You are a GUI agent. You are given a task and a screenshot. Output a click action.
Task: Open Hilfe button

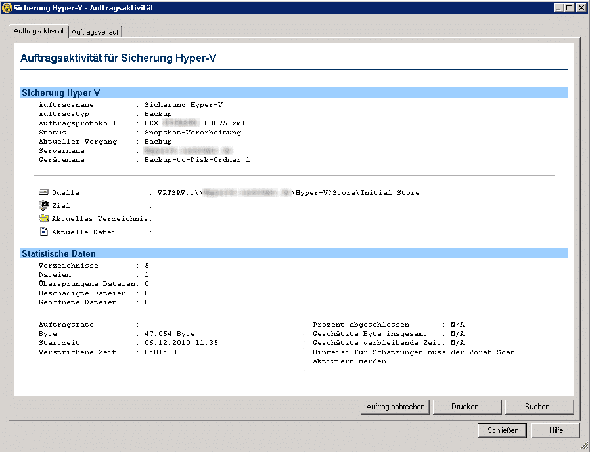click(556, 430)
